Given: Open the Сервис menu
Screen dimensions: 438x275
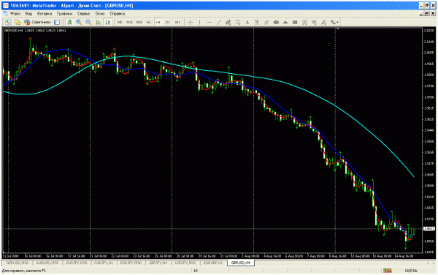Looking at the screenshot, I should 84,13.
